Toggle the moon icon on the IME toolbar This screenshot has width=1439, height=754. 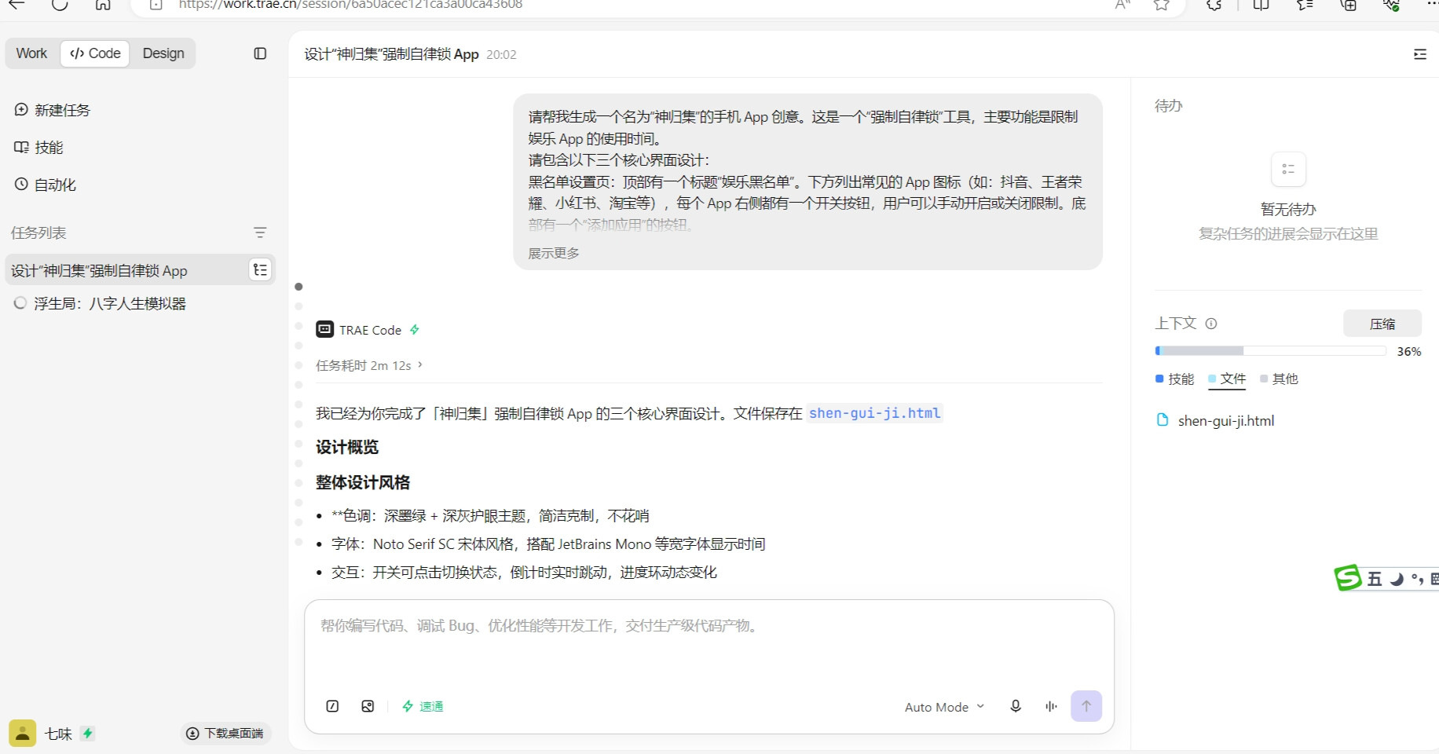tap(1396, 580)
